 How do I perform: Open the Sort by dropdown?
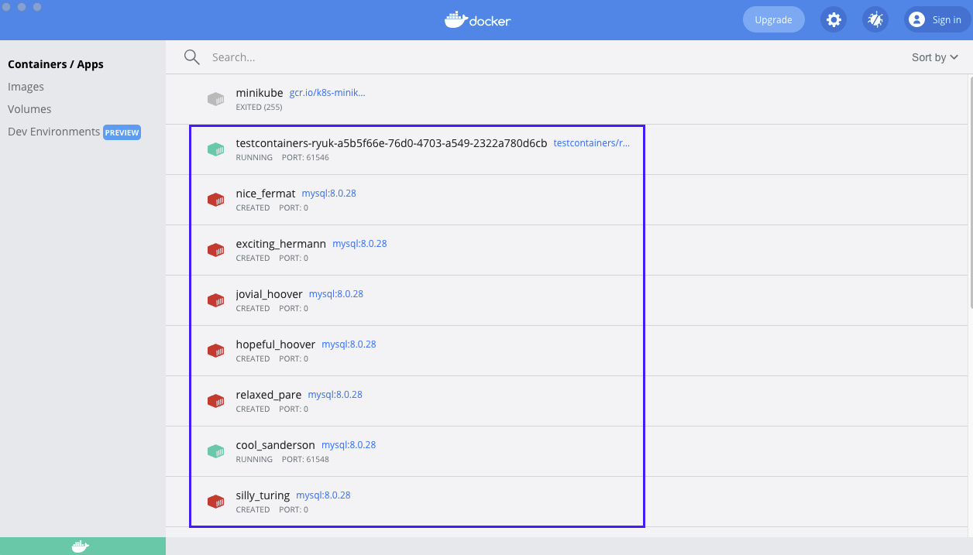935,57
